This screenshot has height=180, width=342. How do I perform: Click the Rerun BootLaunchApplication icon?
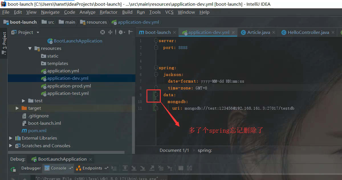(13, 169)
